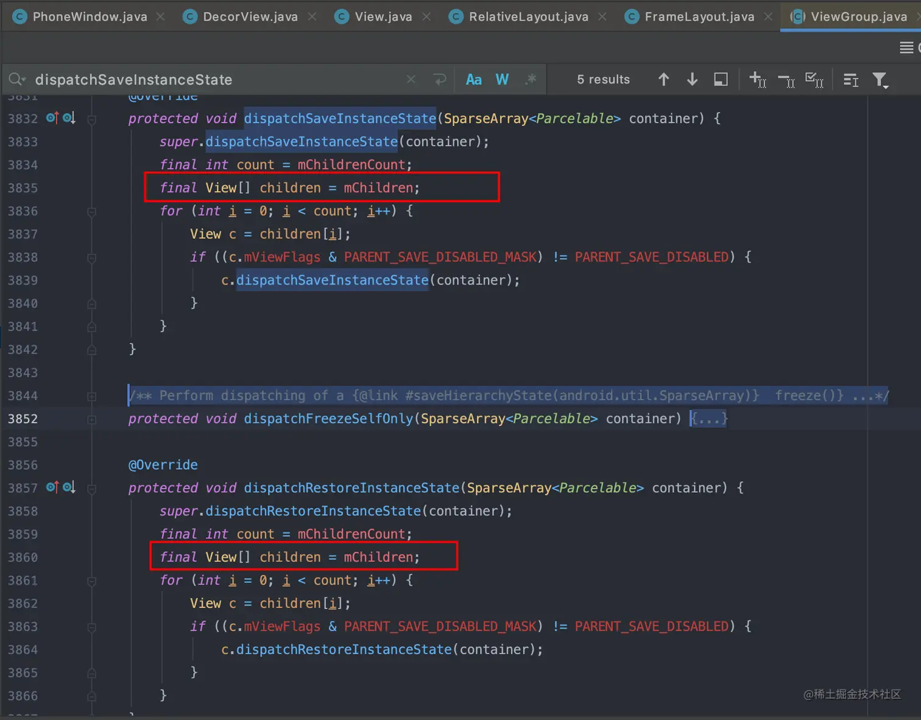
Task: Click the search magnifier history icon
Action: tap(17, 79)
